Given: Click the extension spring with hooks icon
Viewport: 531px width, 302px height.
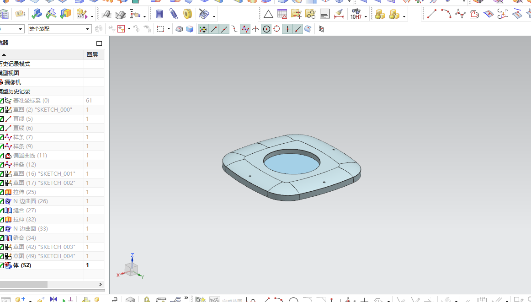Looking at the screenshot, I should (173, 14).
